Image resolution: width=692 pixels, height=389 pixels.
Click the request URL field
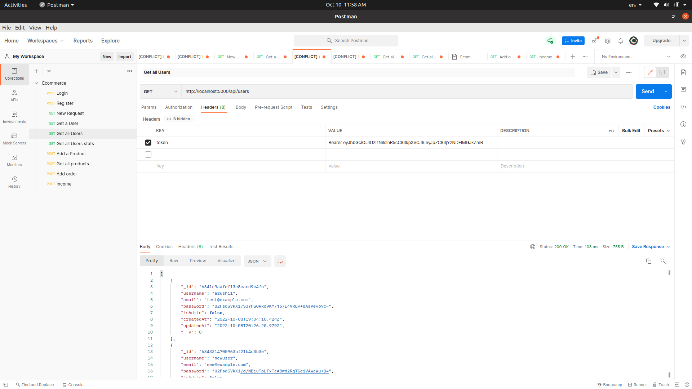[407, 91]
